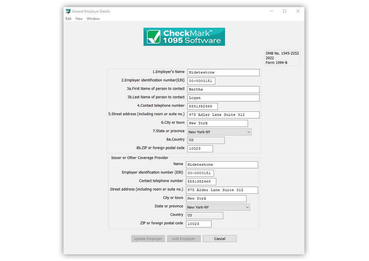This screenshot has width=369, height=261.
Task: Click the 8b.ZIP or foreign postal code field
Action: pos(200,149)
